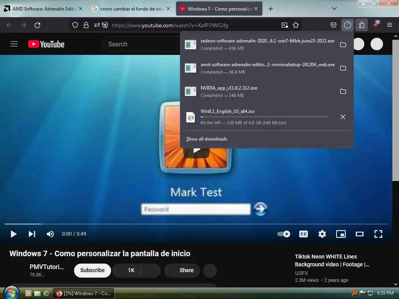This screenshot has width=399, height=299.
Task: Open the tracking protection shield icon
Action: (x=75, y=25)
